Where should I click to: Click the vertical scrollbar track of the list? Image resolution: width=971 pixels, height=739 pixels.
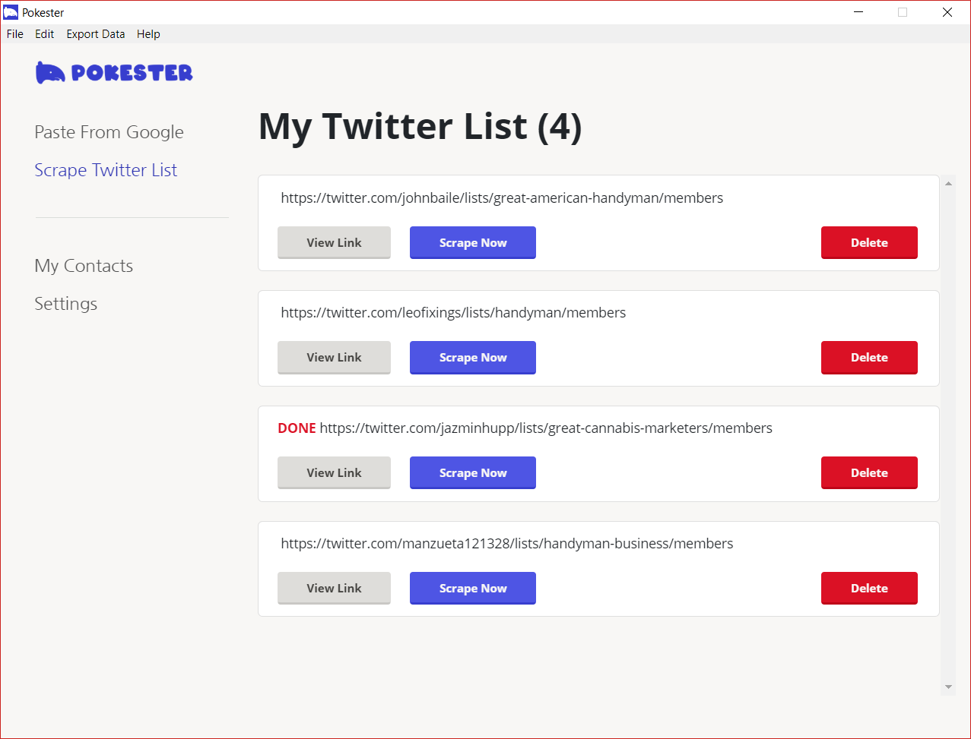click(948, 435)
